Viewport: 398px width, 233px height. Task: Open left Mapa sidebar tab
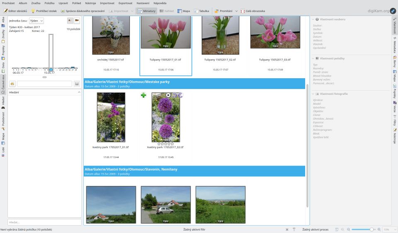tap(3, 139)
